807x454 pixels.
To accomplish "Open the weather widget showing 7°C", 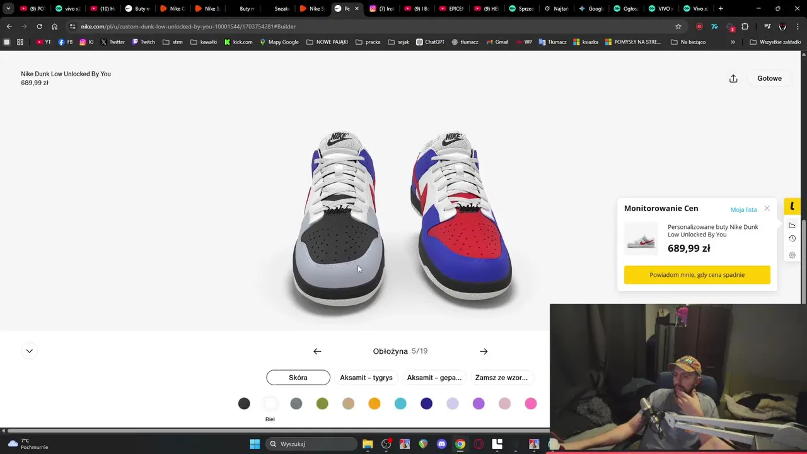I will [28, 444].
